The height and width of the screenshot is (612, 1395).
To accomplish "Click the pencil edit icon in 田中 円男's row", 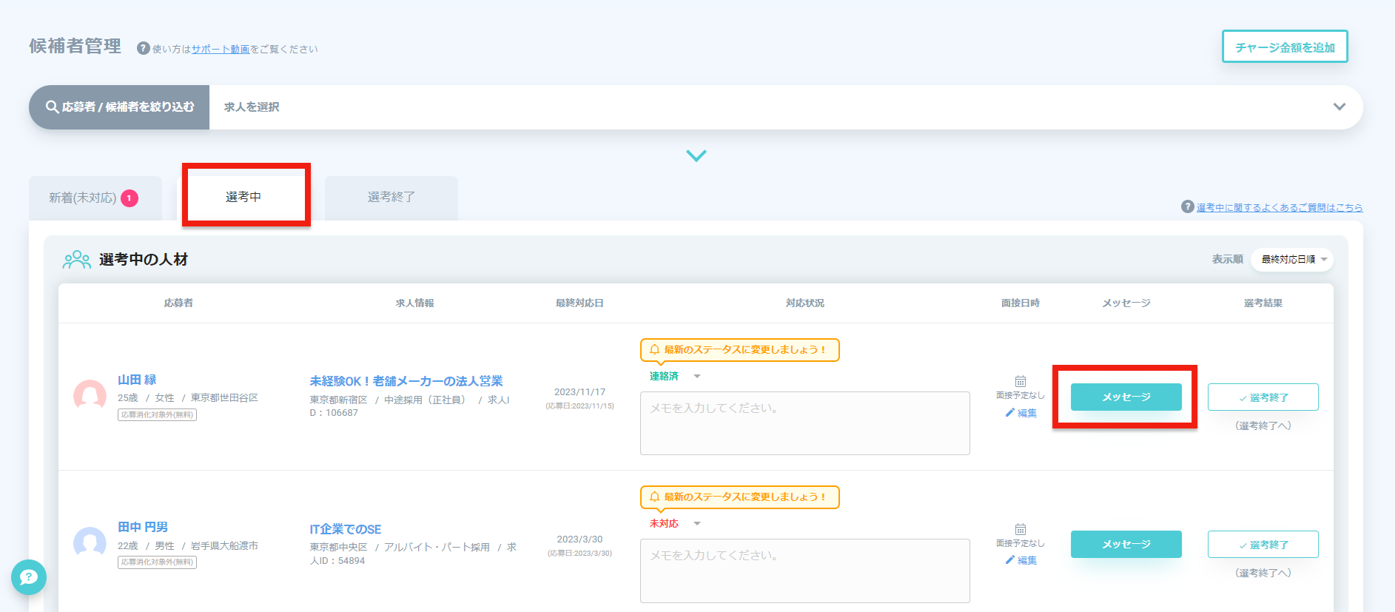I will click(x=1009, y=560).
